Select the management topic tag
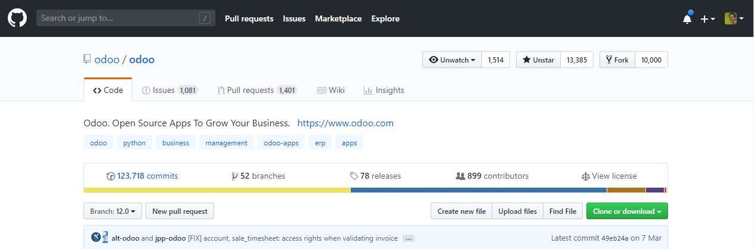Image resolution: width=754 pixels, height=249 pixels. [226, 142]
